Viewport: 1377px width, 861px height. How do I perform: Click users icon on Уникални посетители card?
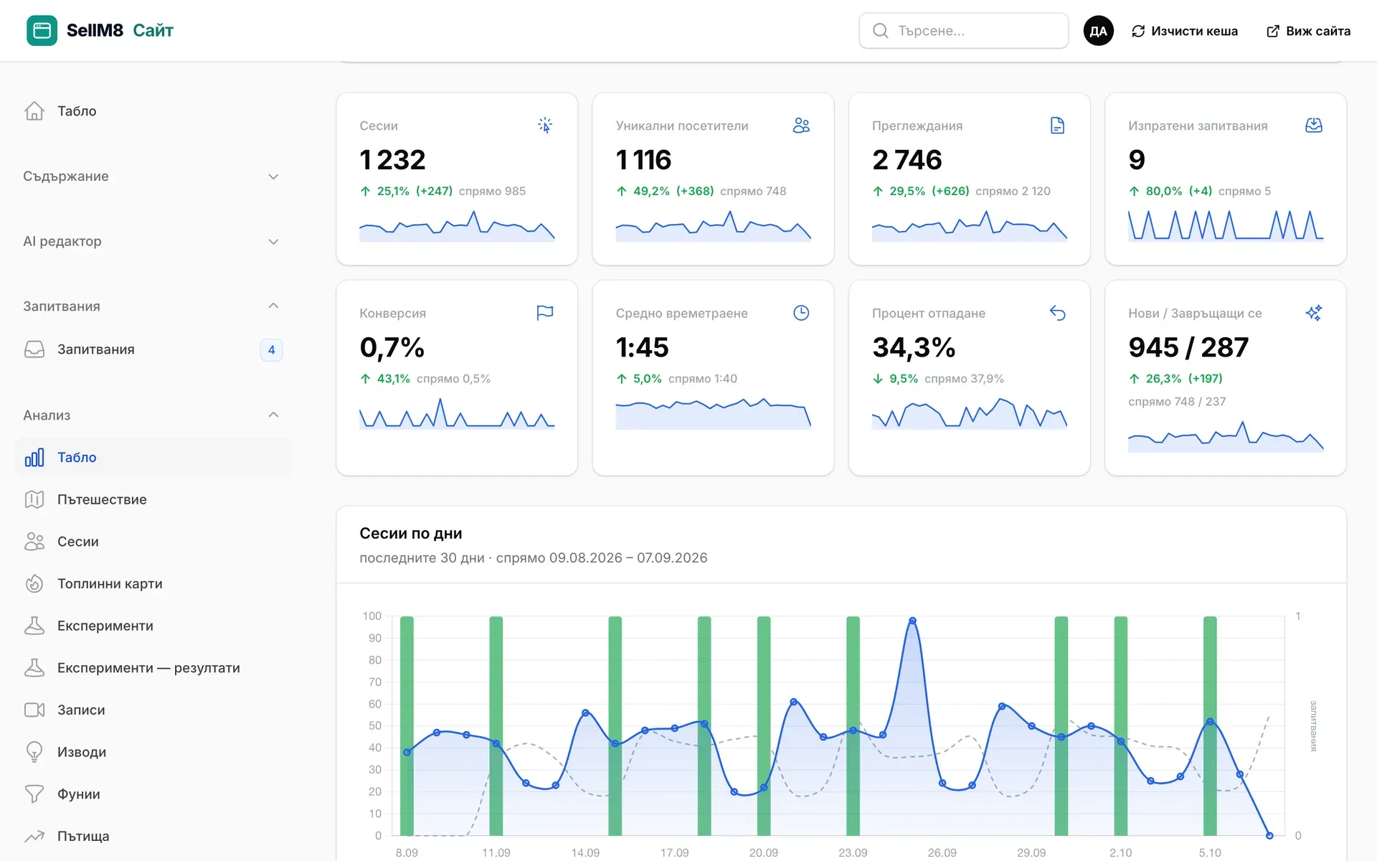coord(801,126)
